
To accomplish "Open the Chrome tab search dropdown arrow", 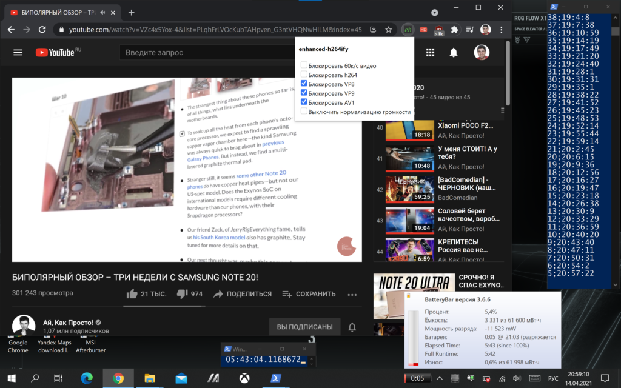I will (434, 13).
